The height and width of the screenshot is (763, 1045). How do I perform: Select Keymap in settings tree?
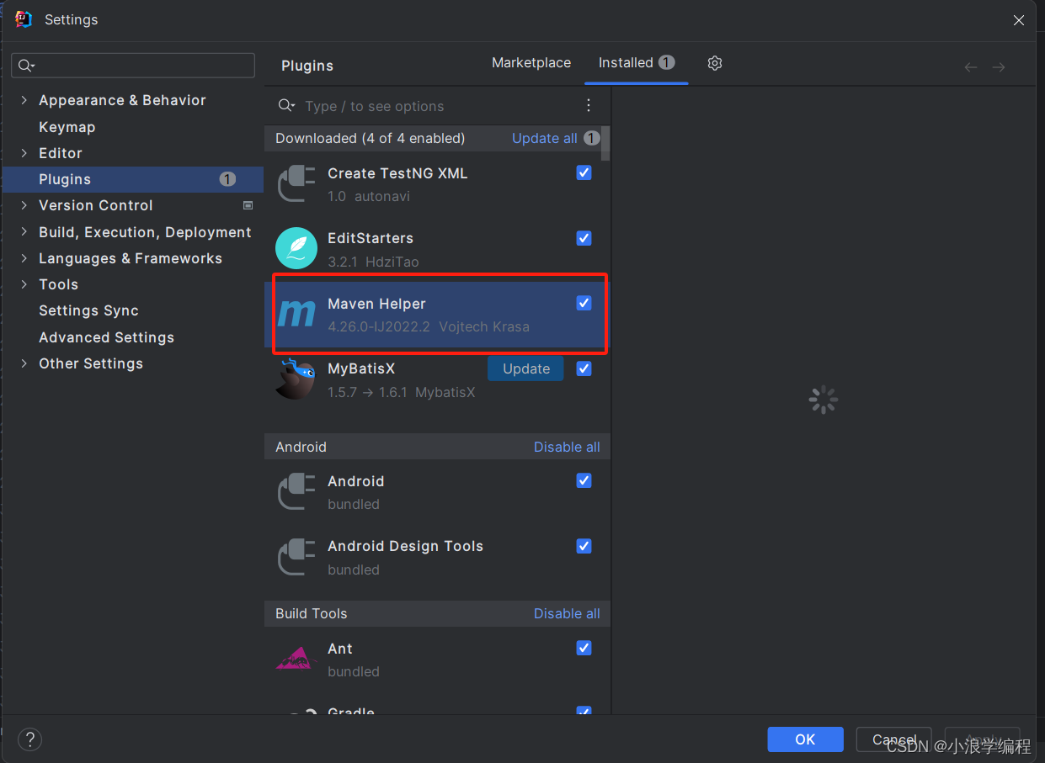(x=67, y=127)
